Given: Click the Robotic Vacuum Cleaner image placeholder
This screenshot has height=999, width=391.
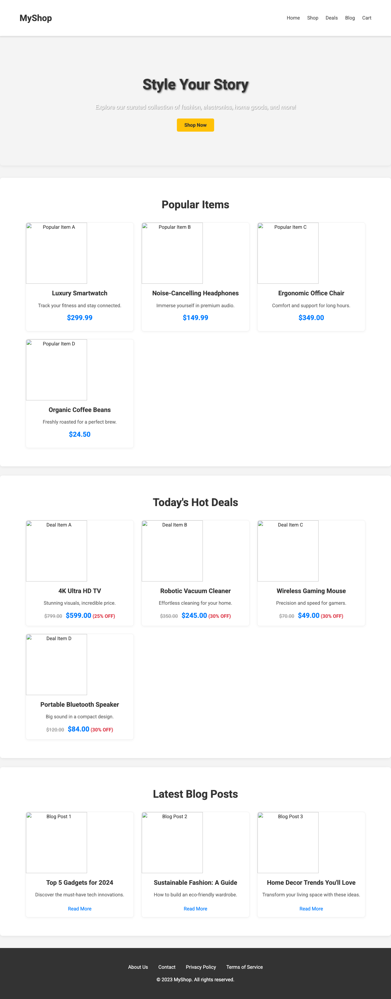Looking at the screenshot, I should (x=172, y=551).
